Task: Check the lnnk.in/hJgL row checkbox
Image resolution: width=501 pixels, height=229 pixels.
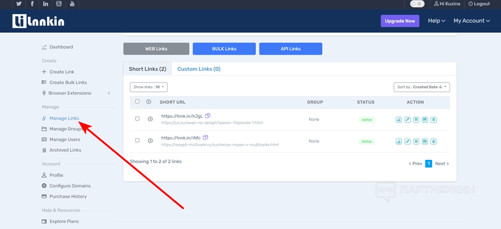Action: (x=137, y=119)
